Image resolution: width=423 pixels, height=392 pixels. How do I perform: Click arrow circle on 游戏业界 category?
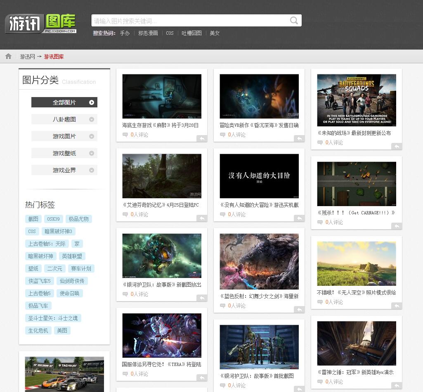tap(92, 170)
